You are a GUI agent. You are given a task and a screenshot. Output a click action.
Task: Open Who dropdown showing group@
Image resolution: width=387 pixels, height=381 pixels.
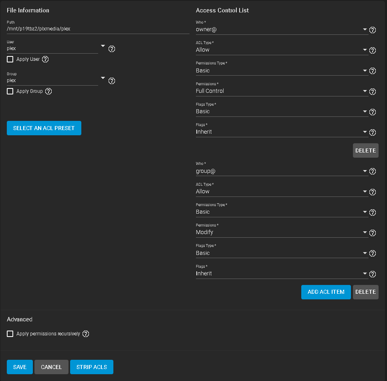pos(282,171)
